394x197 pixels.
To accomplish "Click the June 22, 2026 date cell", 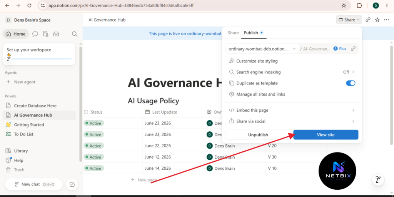I will (173, 146).
